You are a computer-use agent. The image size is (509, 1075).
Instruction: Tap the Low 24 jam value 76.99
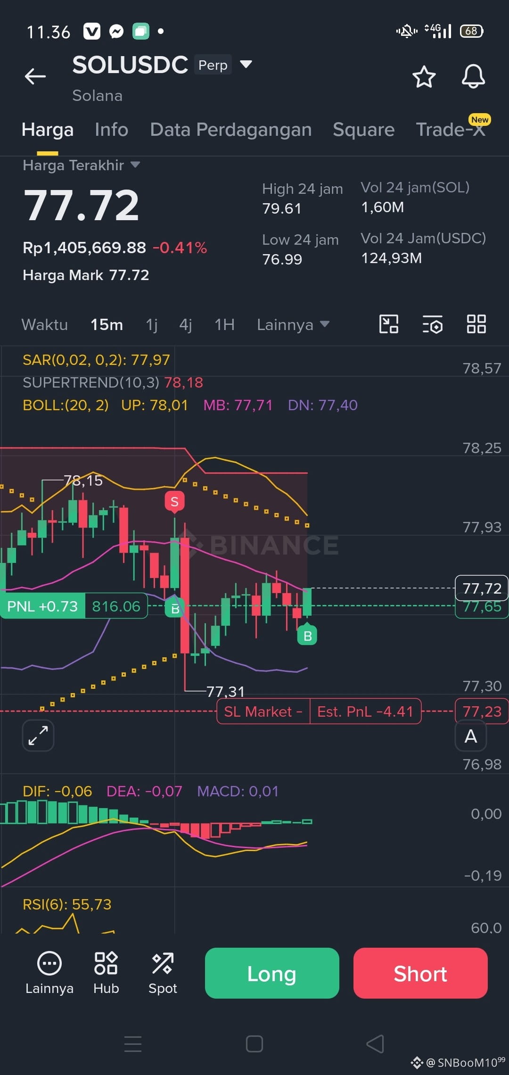point(282,259)
